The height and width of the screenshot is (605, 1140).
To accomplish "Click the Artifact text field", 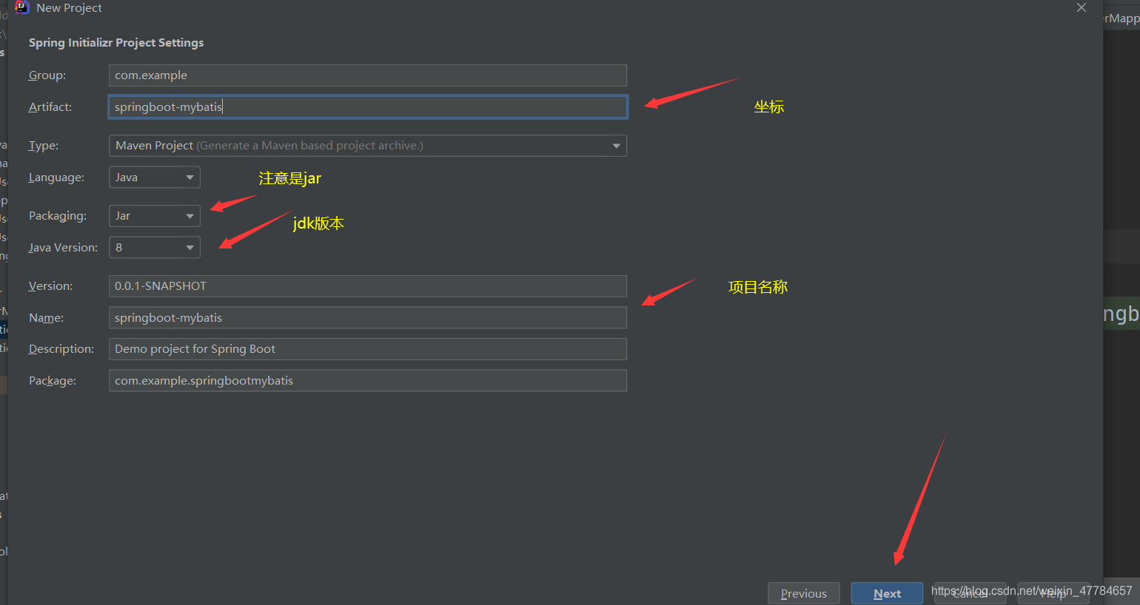I will [368, 107].
